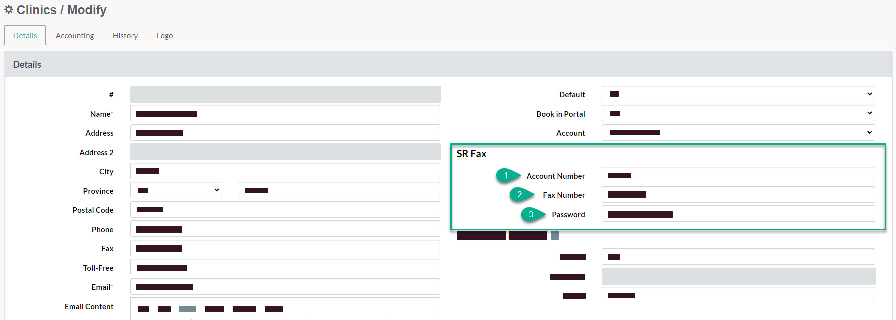Open the History tab
The width and height of the screenshot is (896, 320).
(125, 36)
